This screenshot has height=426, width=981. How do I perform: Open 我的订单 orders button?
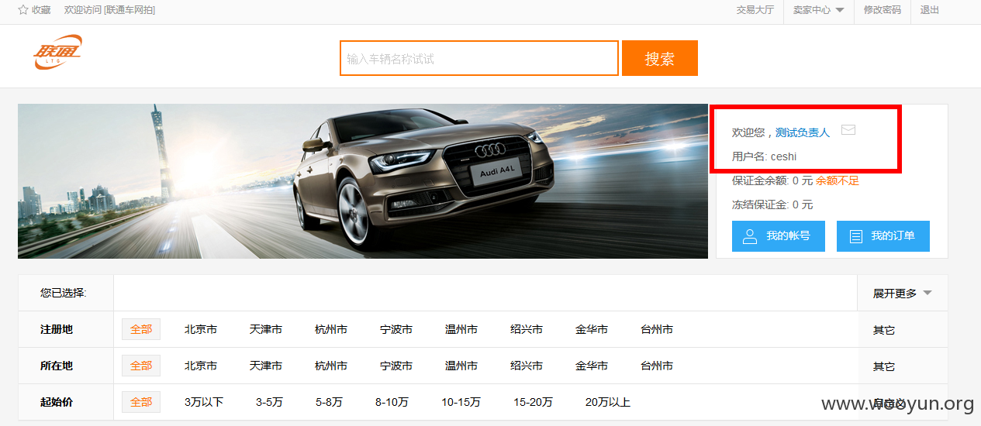tap(883, 236)
